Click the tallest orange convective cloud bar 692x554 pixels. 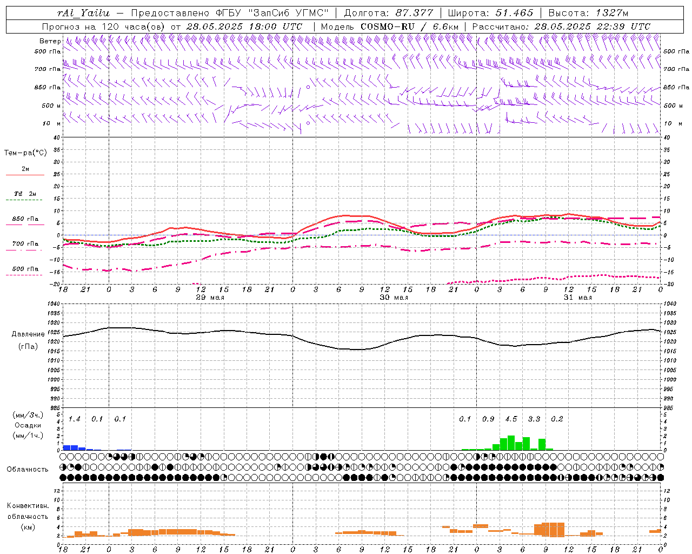(553, 529)
